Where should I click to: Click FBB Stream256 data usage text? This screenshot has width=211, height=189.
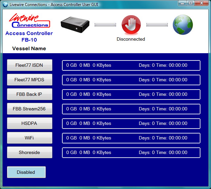pos(89,109)
